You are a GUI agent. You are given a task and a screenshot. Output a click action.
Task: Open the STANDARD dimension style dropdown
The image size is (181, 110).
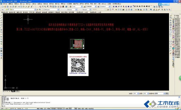coord(96,6)
